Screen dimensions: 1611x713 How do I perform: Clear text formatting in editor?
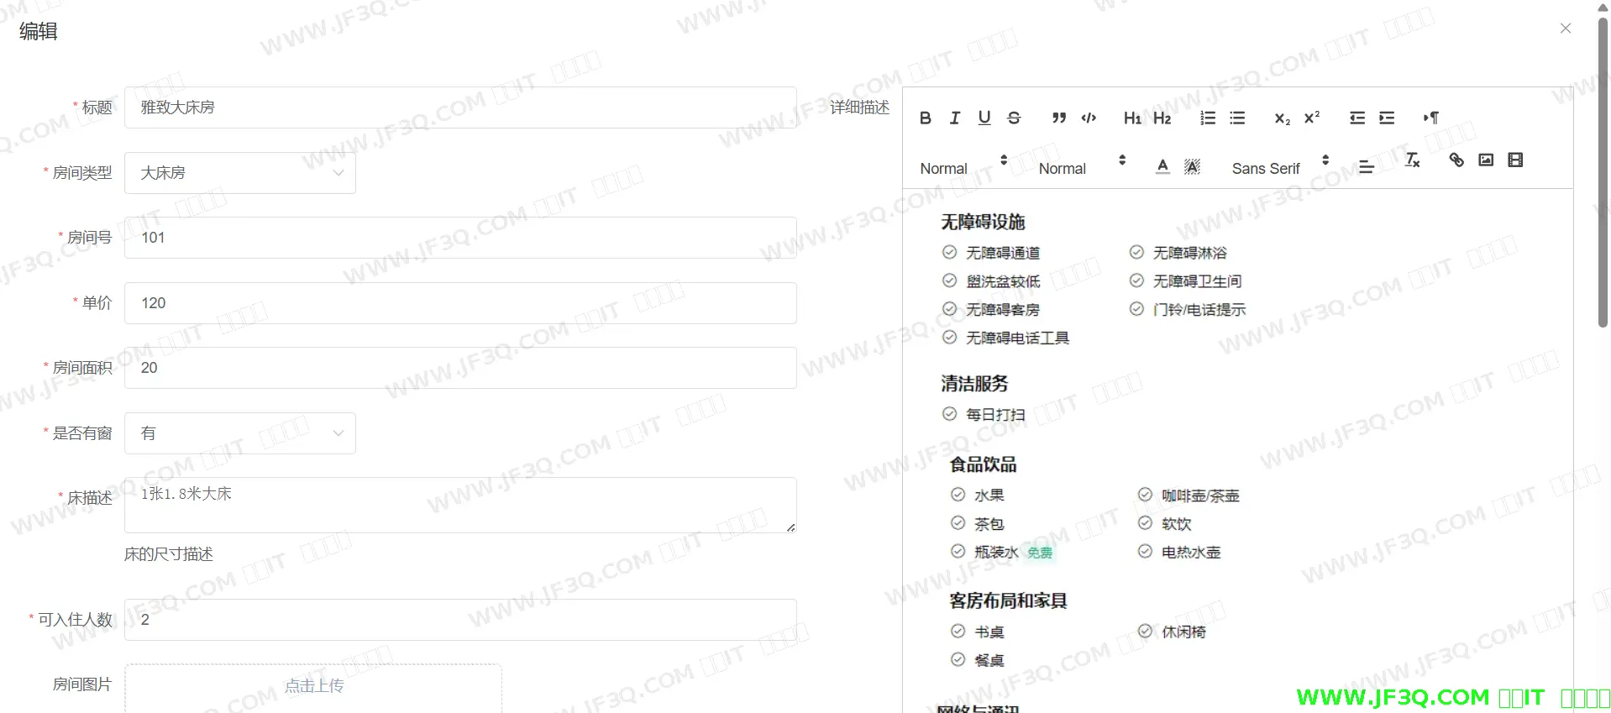(x=1412, y=160)
